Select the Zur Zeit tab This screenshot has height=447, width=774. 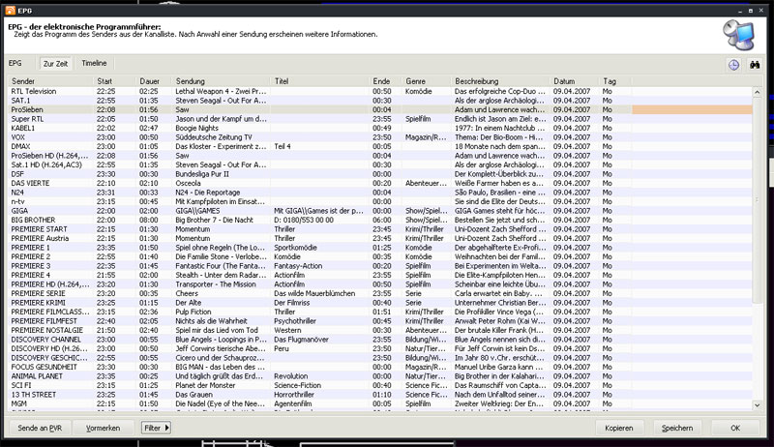pos(55,63)
